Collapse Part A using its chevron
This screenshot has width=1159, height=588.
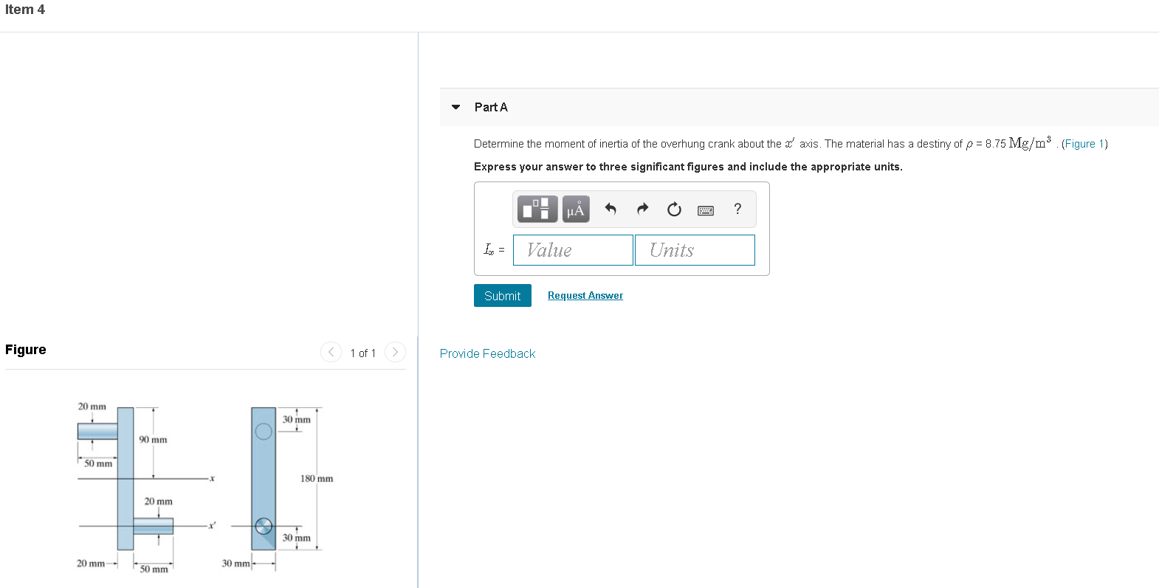tap(455, 107)
